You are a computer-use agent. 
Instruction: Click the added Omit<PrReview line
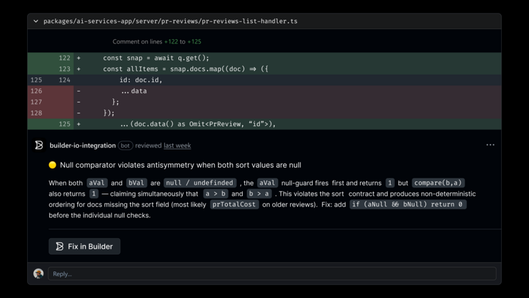(x=198, y=124)
